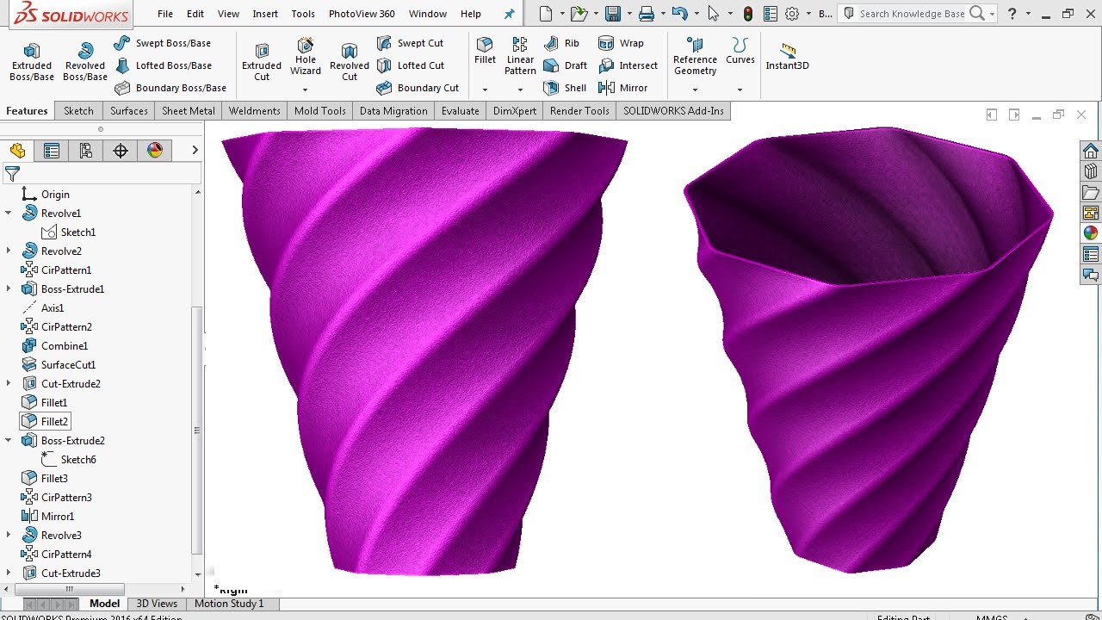Image resolution: width=1102 pixels, height=620 pixels.
Task: Click the tree filter icon
Action: [12, 174]
